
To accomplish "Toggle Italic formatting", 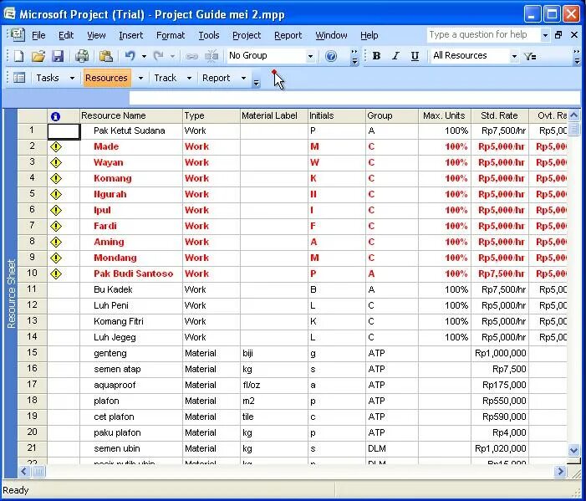I will click(395, 56).
